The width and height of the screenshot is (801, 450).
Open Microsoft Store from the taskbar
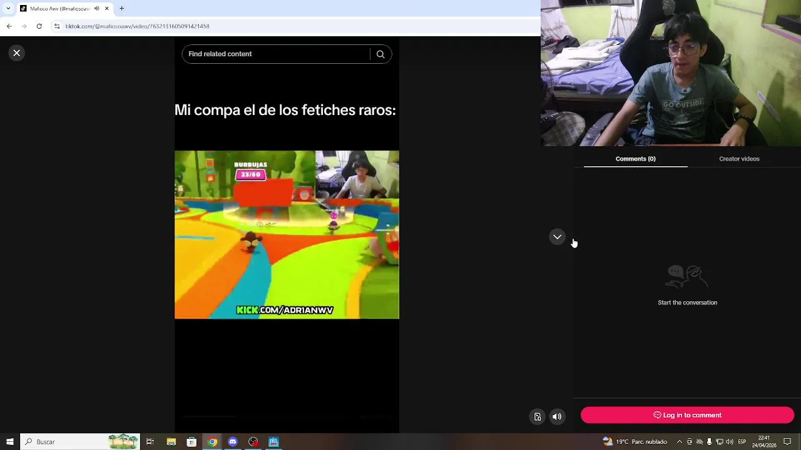(191, 442)
